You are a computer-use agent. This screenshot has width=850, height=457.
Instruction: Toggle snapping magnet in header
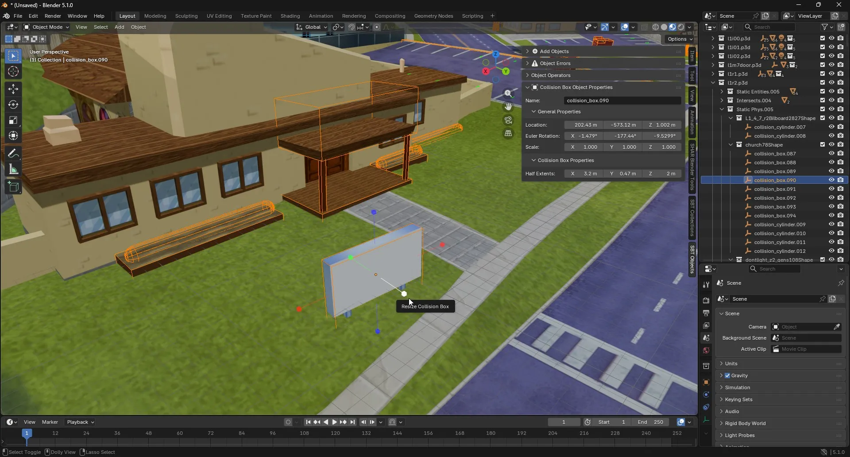pyautogui.click(x=352, y=27)
